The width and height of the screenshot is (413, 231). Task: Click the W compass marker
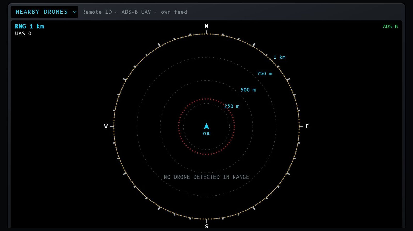coord(106,126)
